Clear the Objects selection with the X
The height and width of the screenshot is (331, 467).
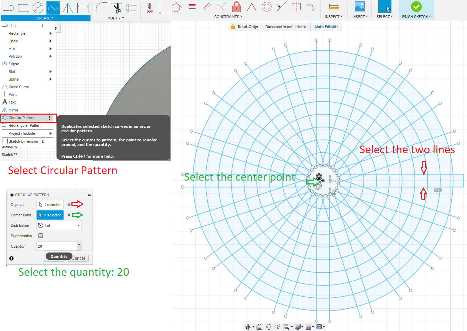(68, 205)
